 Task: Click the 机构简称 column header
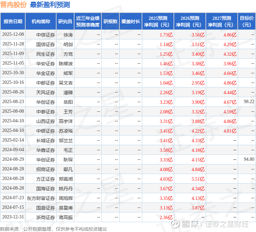(41, 21)
